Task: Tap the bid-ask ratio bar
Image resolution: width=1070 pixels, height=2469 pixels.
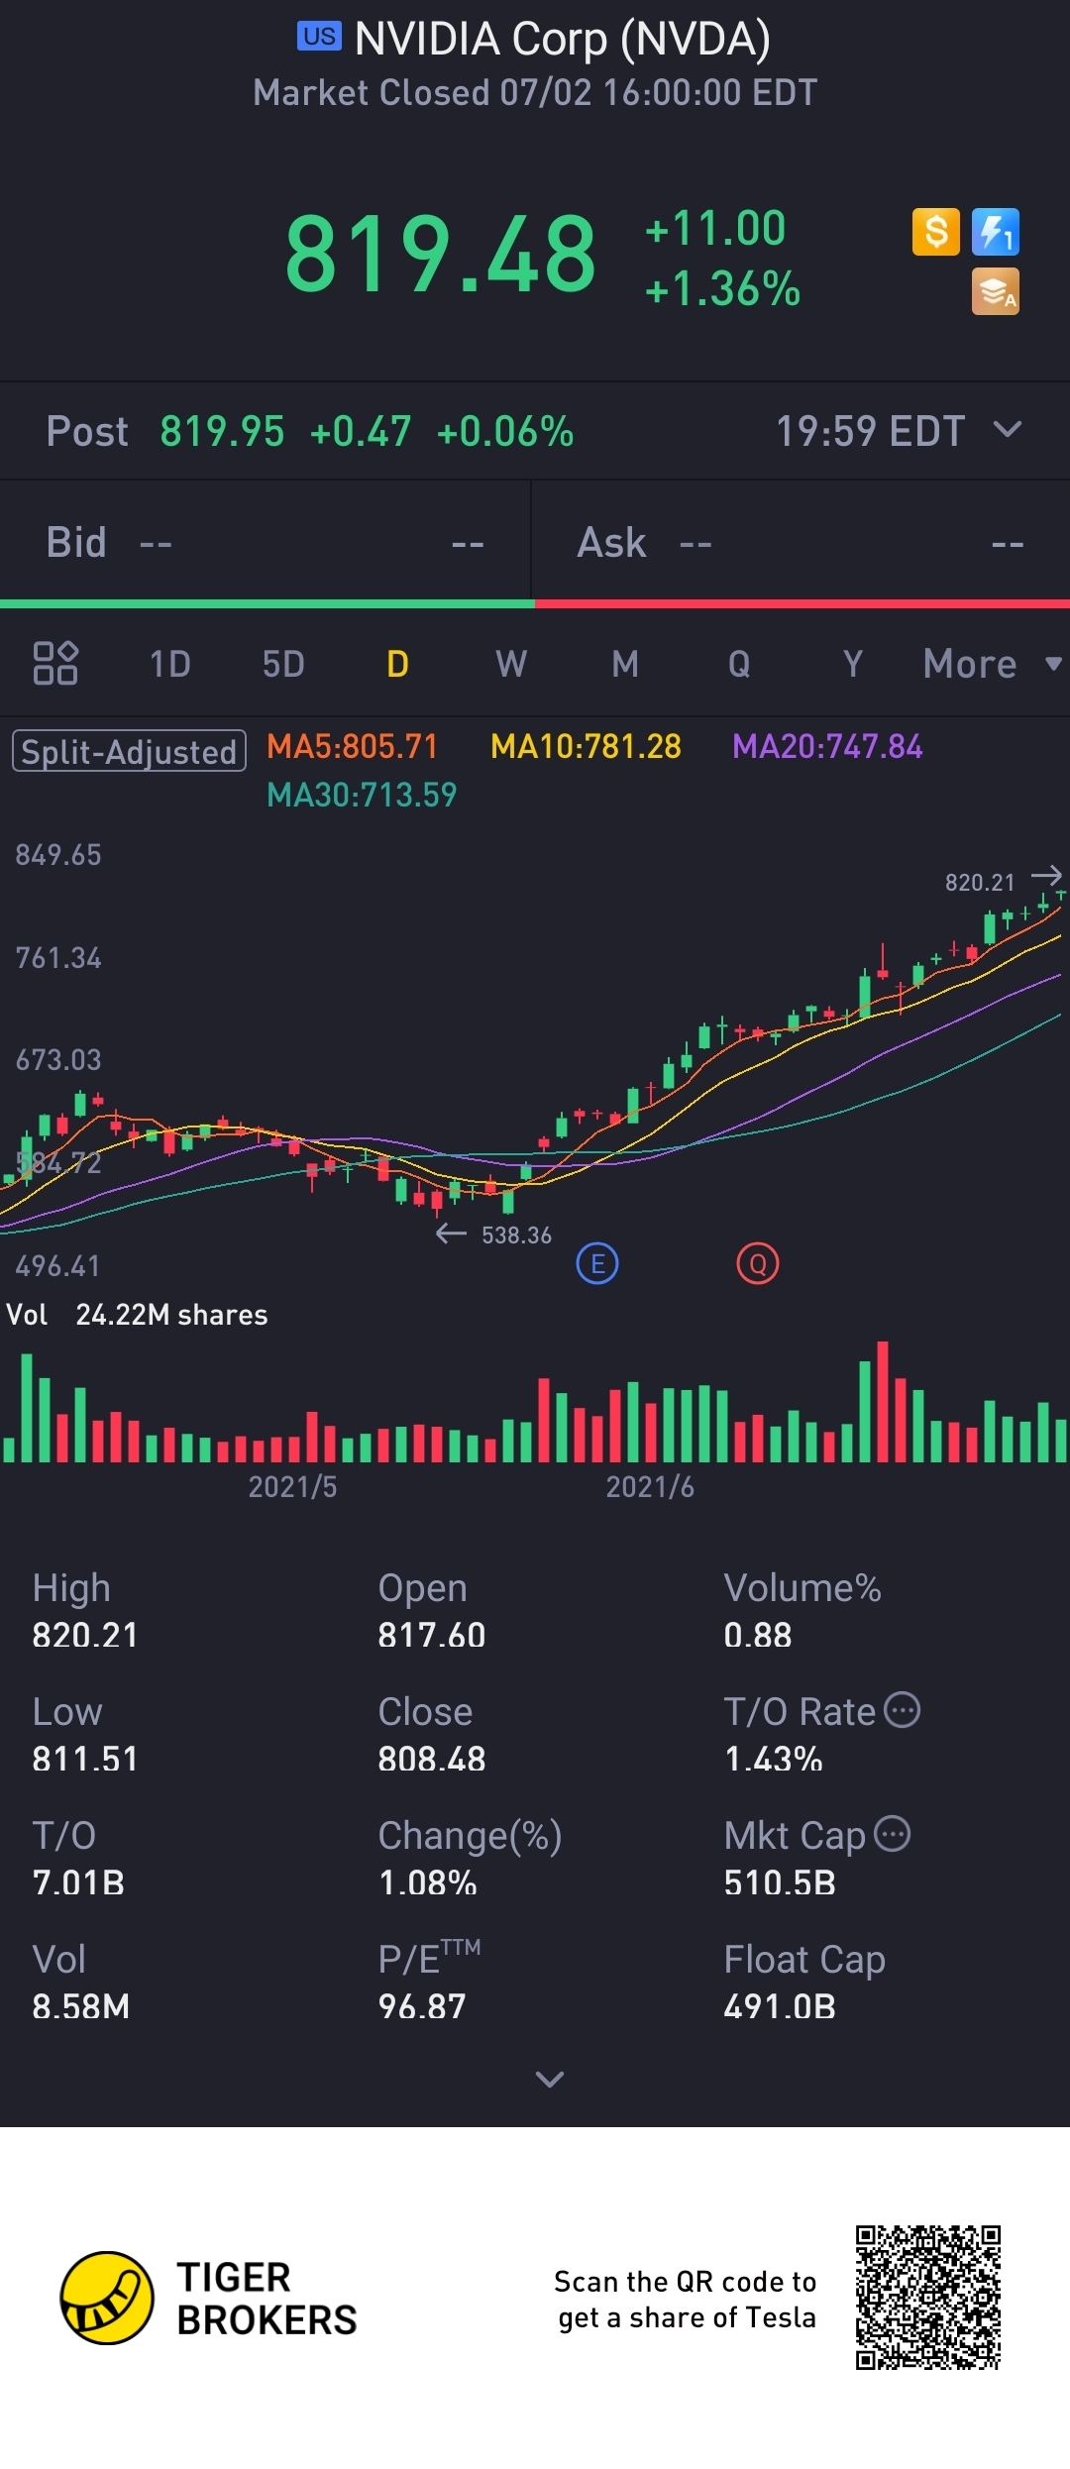Action: (535, 603)
